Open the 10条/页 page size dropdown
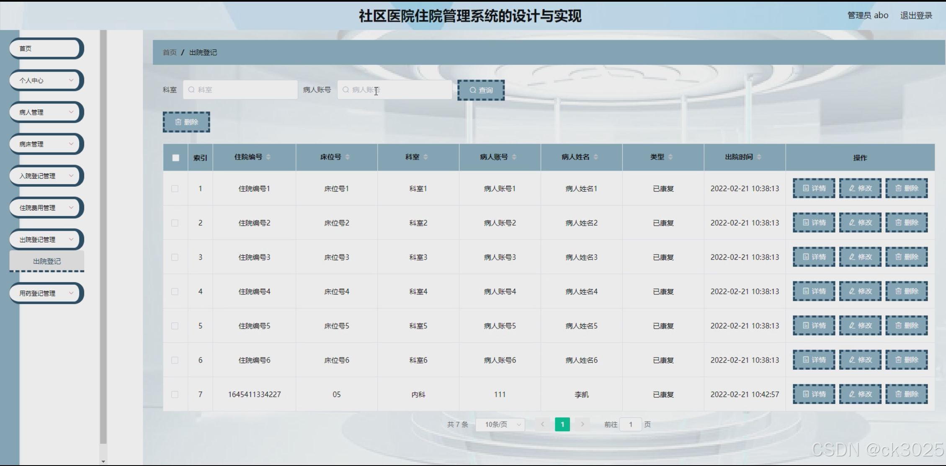Image resolution: width=946 pixels, height=466 pixels. [x=500, y=425]
